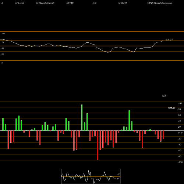Click the -100 label on MR axis

pyautogui.click(x=180, y=162)
